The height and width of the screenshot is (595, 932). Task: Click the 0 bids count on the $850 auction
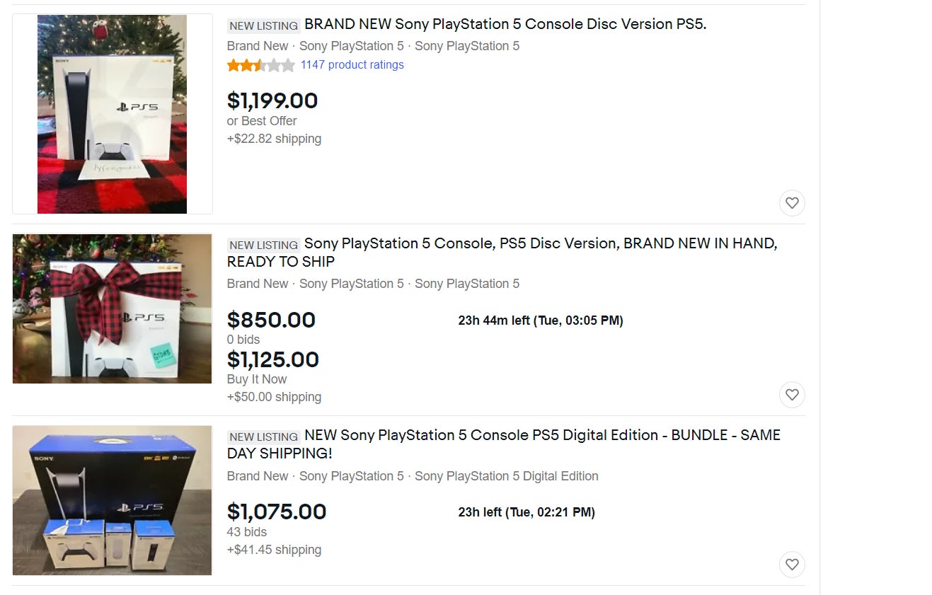(245, 339)
